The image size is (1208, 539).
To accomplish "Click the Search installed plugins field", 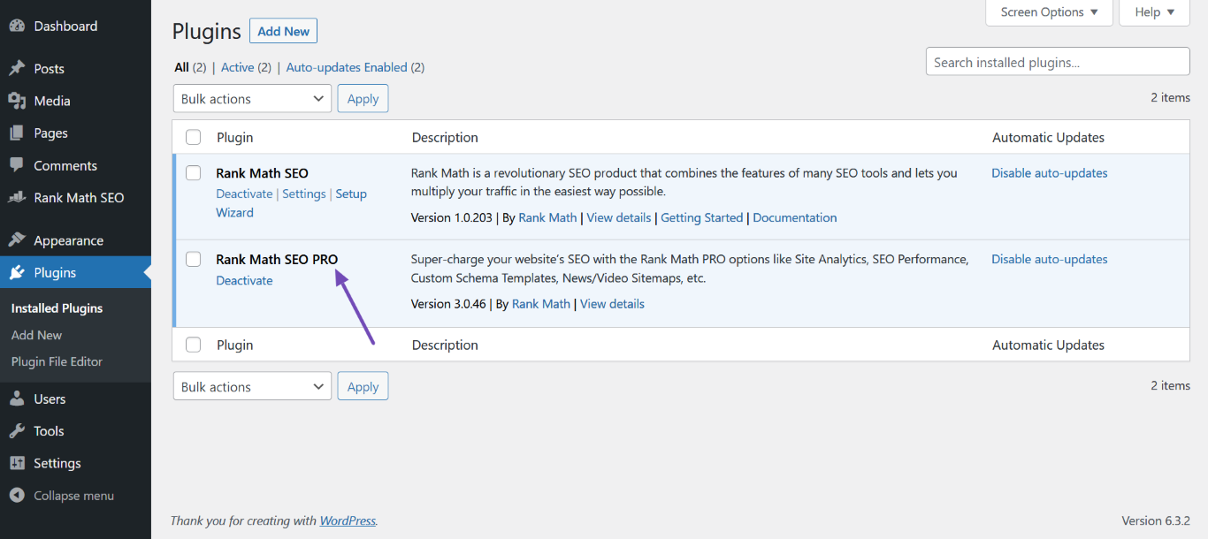I will [1058, 62].
